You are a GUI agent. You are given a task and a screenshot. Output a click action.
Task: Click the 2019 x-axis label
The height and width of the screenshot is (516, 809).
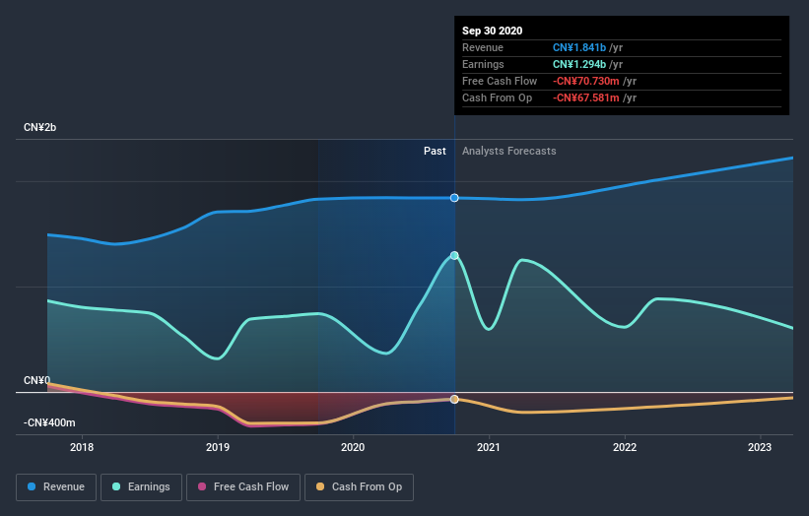coord(218,447)
